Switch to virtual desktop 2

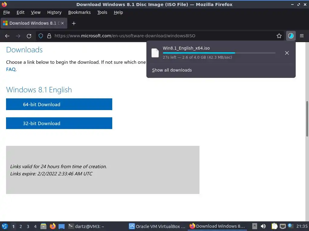tap(21, 226)
